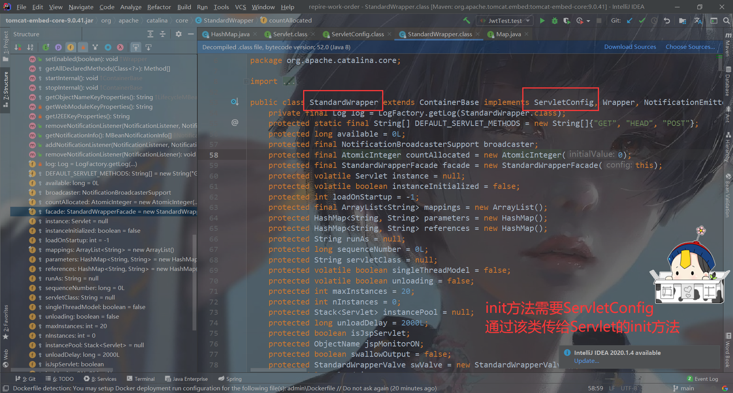Show Git history clock icon

click(654, 21)
